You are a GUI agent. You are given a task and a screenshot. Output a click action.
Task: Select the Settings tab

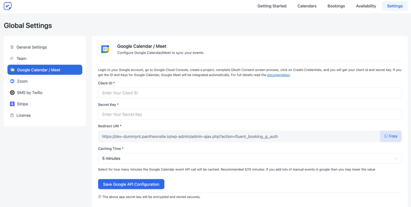tap(395, 6)
